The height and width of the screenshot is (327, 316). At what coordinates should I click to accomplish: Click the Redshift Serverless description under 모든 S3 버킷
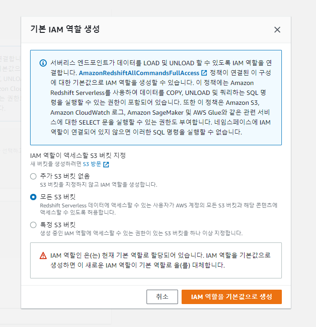[x=157, y=208]
